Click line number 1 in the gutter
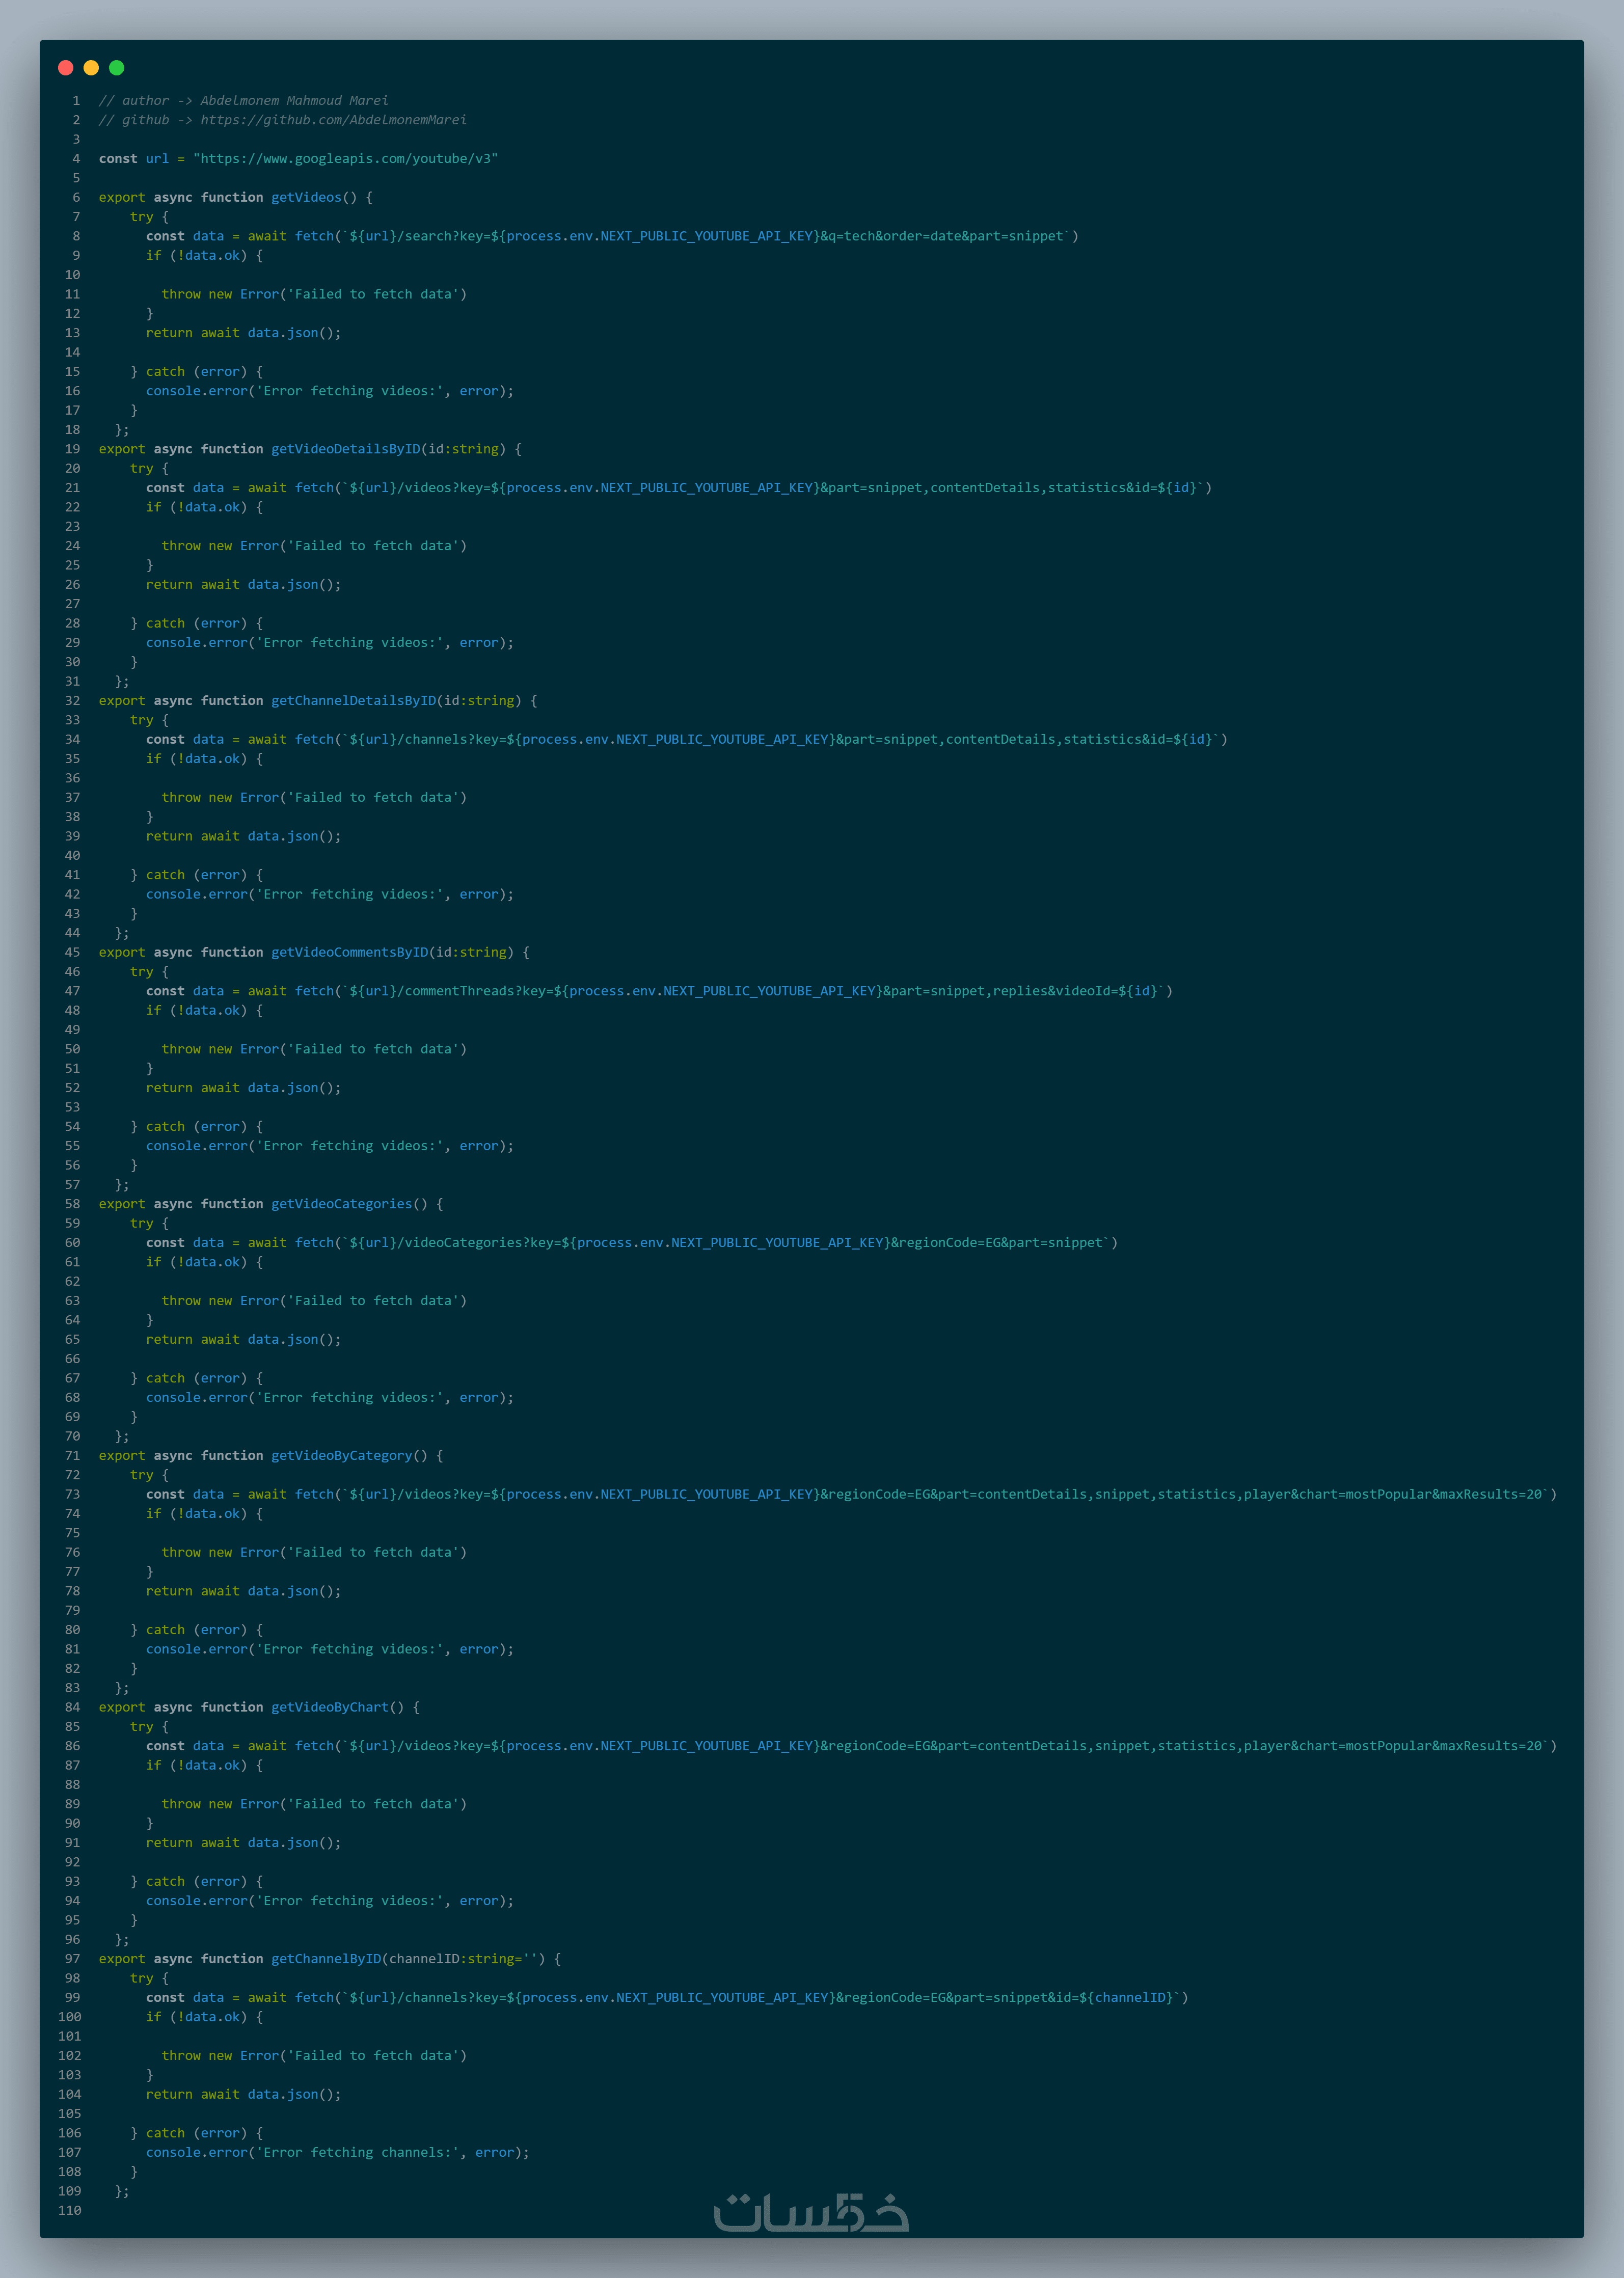 tap(76, 101)
